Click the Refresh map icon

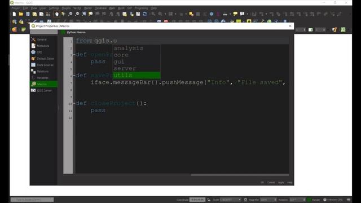coord(145,14)
